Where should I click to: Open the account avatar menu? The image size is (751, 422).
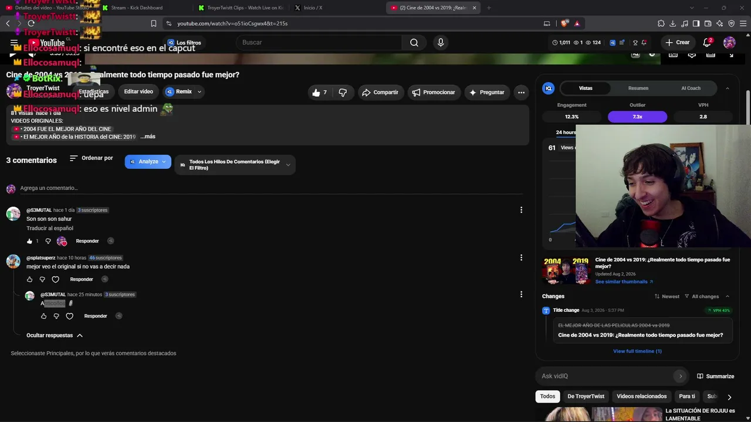(x=729, y=42)
